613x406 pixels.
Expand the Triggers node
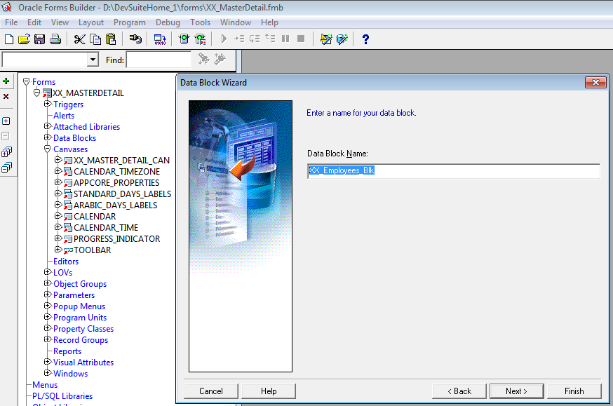pos(48,104)
